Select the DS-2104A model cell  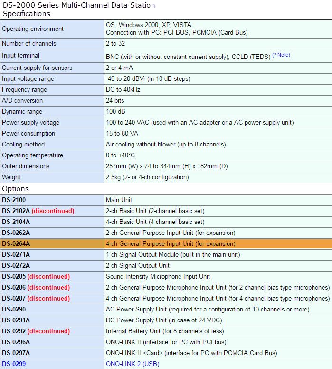coord(52,222)
